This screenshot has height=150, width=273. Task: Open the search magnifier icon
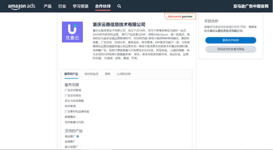[x=119, y=6]
